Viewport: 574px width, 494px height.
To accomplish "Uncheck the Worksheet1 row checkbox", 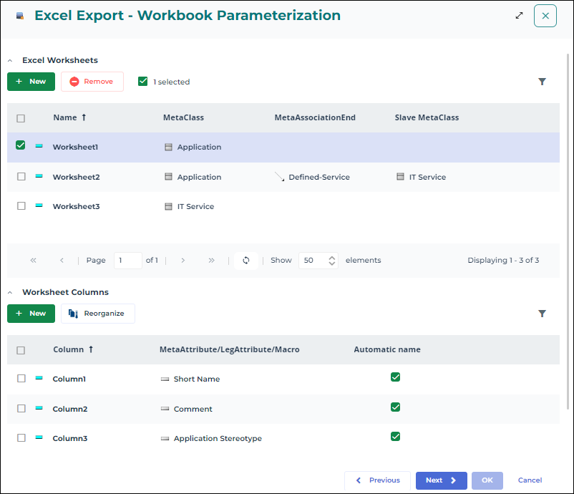I will tap(21, 145).
